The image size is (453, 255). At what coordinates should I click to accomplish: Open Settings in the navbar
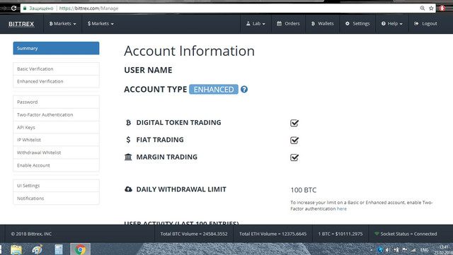pyautogui.click(x=357, y=23)
